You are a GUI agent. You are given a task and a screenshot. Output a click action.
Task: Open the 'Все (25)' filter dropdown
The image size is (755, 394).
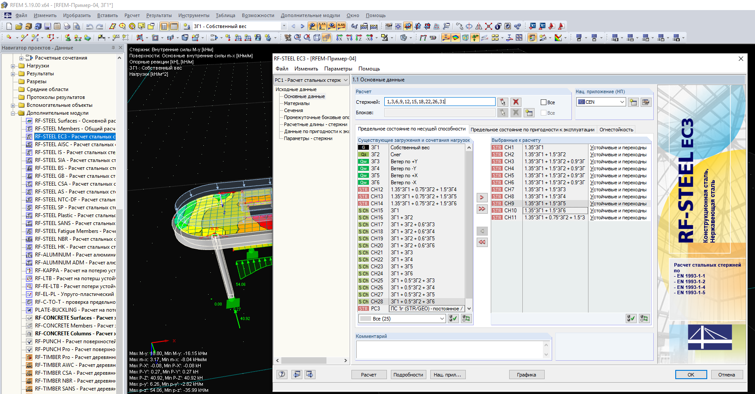tap(442, 319)
